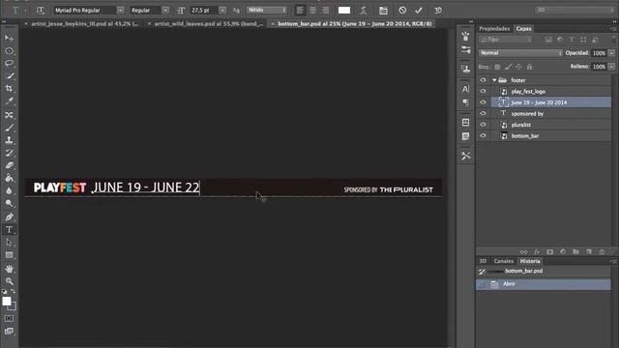Switch to the Canales tab
The image size is (619, 348).
point(503,261)
